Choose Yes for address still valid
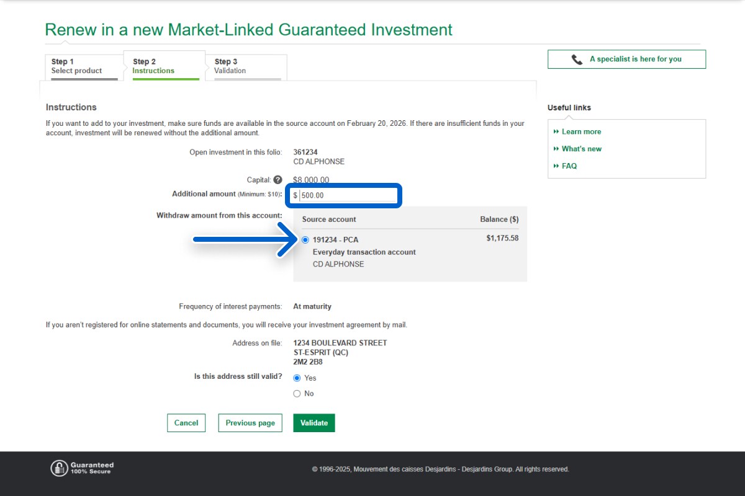Image resolution: width=745 pixels, height=496 pixels. 297,378
